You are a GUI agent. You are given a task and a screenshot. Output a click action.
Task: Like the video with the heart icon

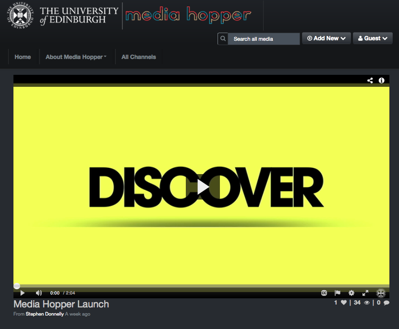point(344,303)
